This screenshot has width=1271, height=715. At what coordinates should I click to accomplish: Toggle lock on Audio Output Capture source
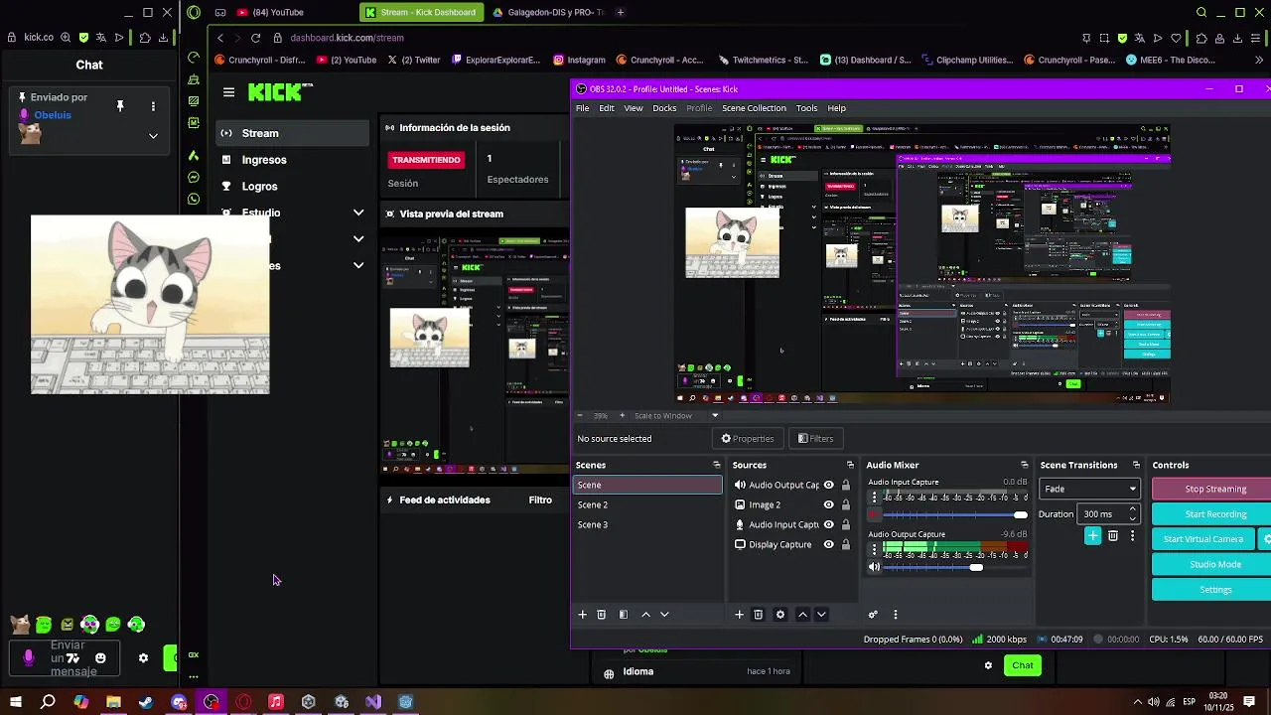(846, 486)
